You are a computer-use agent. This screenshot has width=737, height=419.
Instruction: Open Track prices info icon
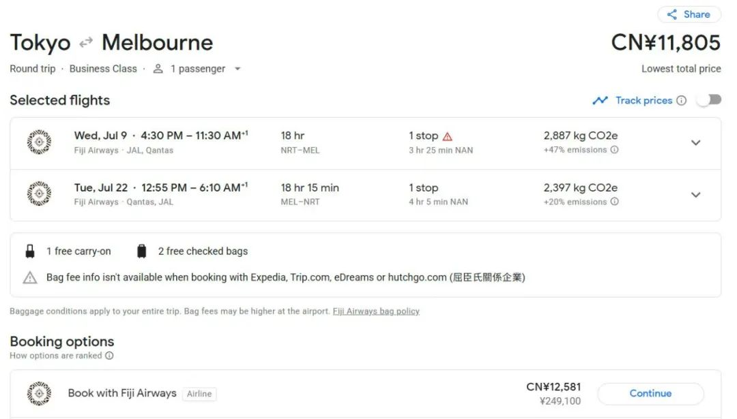(682, 100)
